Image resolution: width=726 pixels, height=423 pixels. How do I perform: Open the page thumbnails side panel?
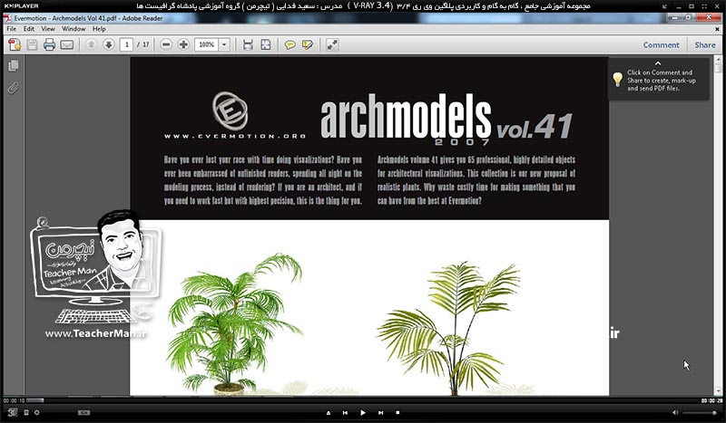[14, 65]
